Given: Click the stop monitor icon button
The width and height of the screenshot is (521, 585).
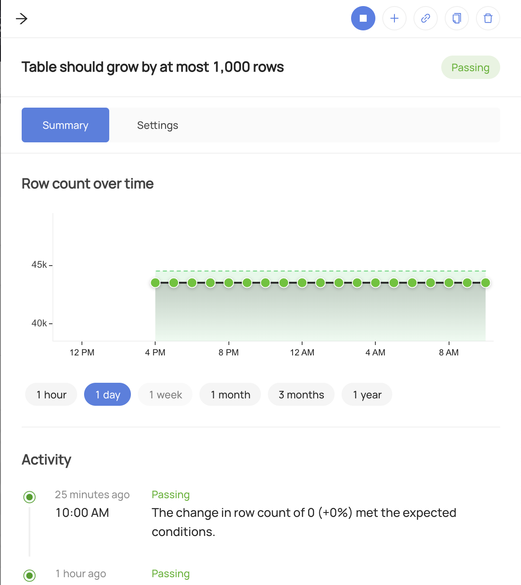Looking at the screenshot, I should pos(363,18).
